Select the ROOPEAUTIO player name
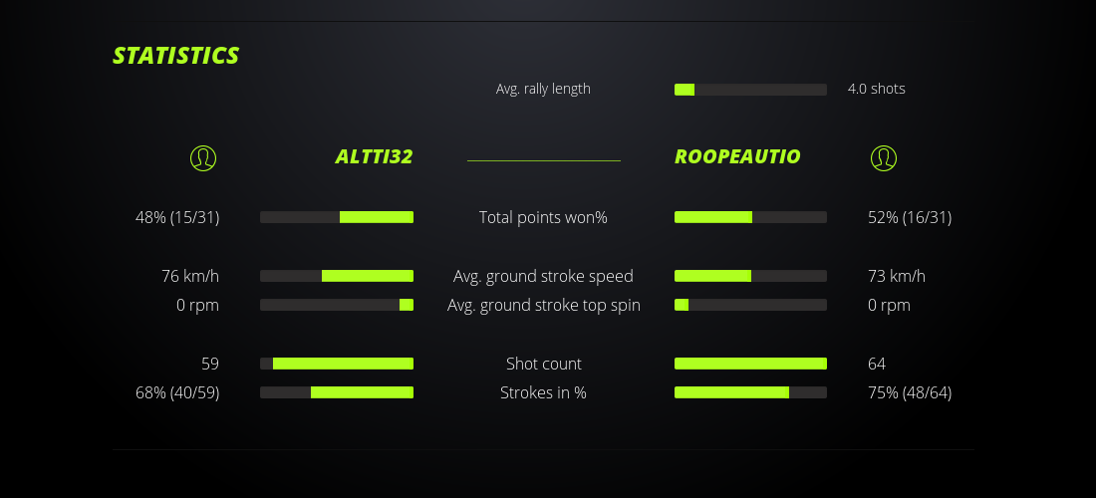Screen dimensions: 1096x498 pyautogui.click(x=737, y=156)
